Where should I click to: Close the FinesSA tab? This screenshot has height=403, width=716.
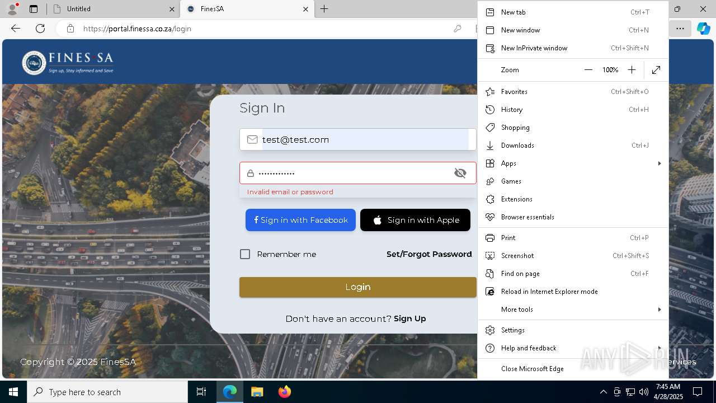(305, 9)
